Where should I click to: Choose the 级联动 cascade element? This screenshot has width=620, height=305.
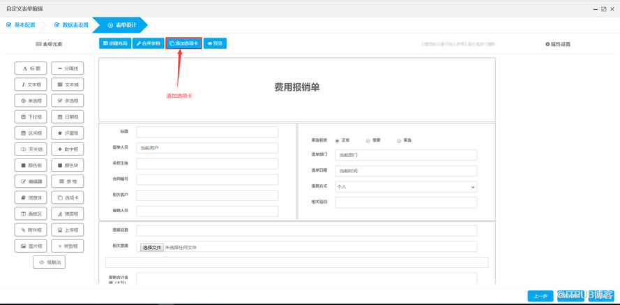coord(49,262)
